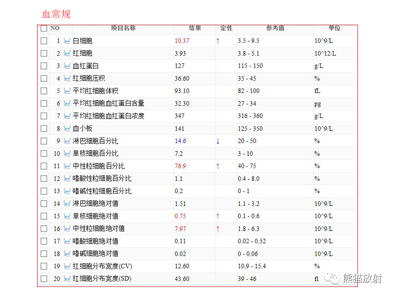Click the 结果 column header
The image size is (395, 296).
coord(195,28)
